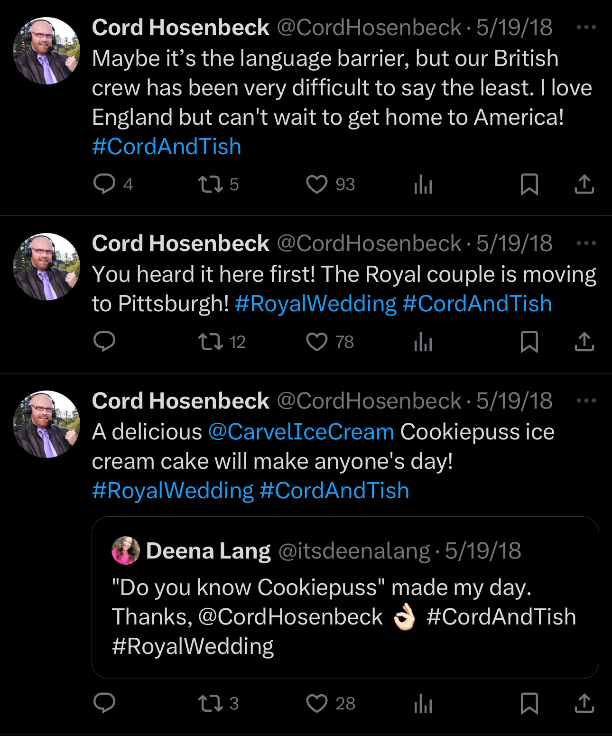The image size is (612, 736).
Task: Reply to the British crew tweet
Action: (104, 184)
